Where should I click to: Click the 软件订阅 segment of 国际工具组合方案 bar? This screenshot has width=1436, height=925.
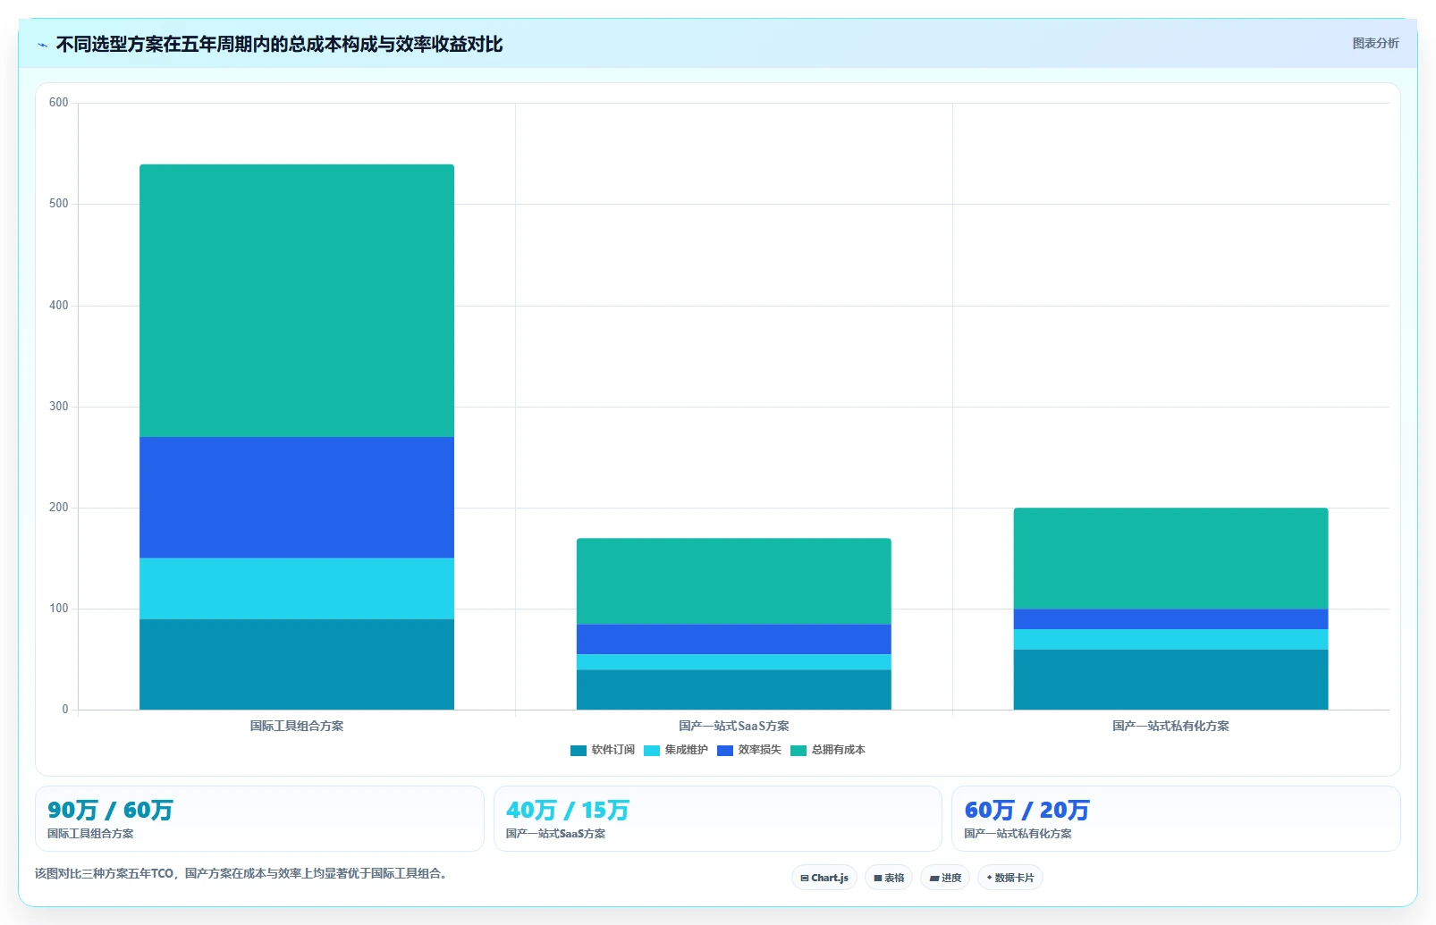[x=297, y=664]
